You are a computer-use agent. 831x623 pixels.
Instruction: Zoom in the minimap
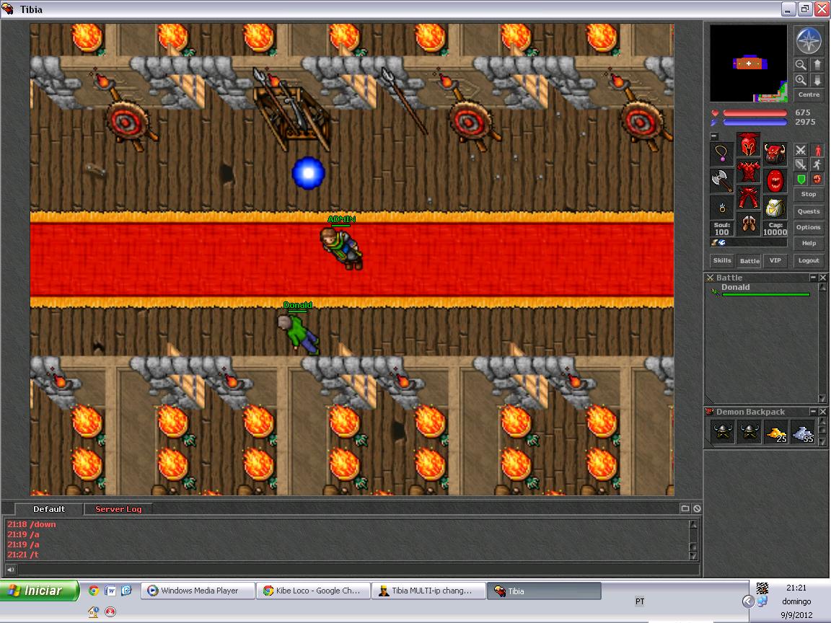click(800, 80)
